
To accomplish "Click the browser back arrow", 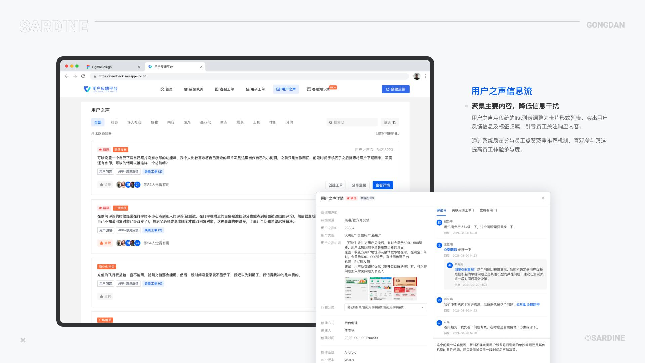I will 67,76.
